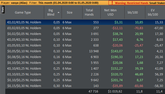Click the 9 642 total hands cell
165x94 pixels.
tap(95, 80)
